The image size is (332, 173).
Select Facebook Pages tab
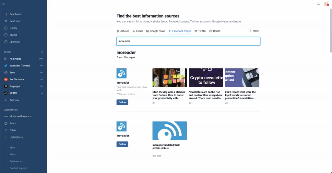pos(180,31)
